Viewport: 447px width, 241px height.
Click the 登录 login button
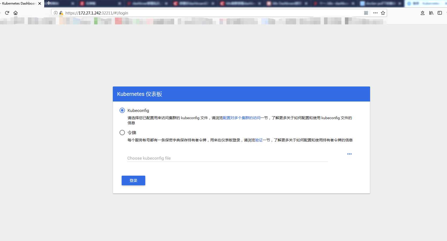pyautogui.click(x=133, y=180)
